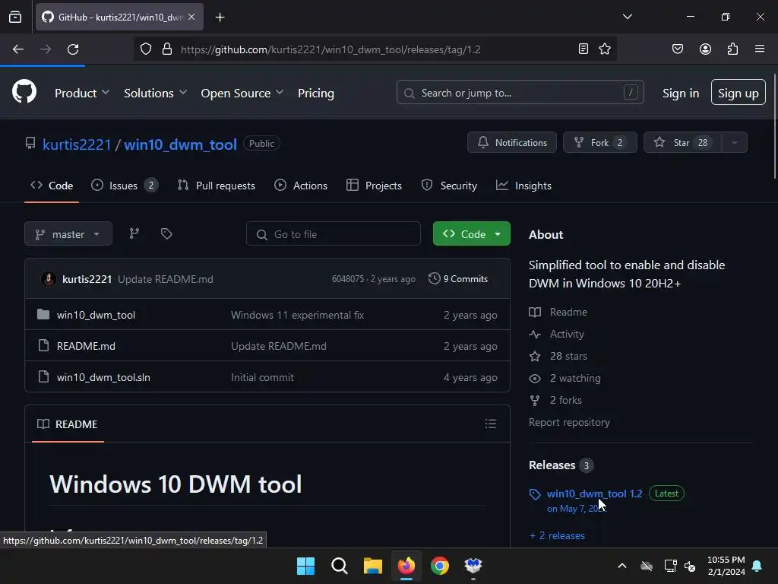Open the Firefox View icon in tab bar

(x=15, y=17)
